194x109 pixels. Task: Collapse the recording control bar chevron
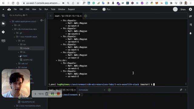(x=35, y=94)
